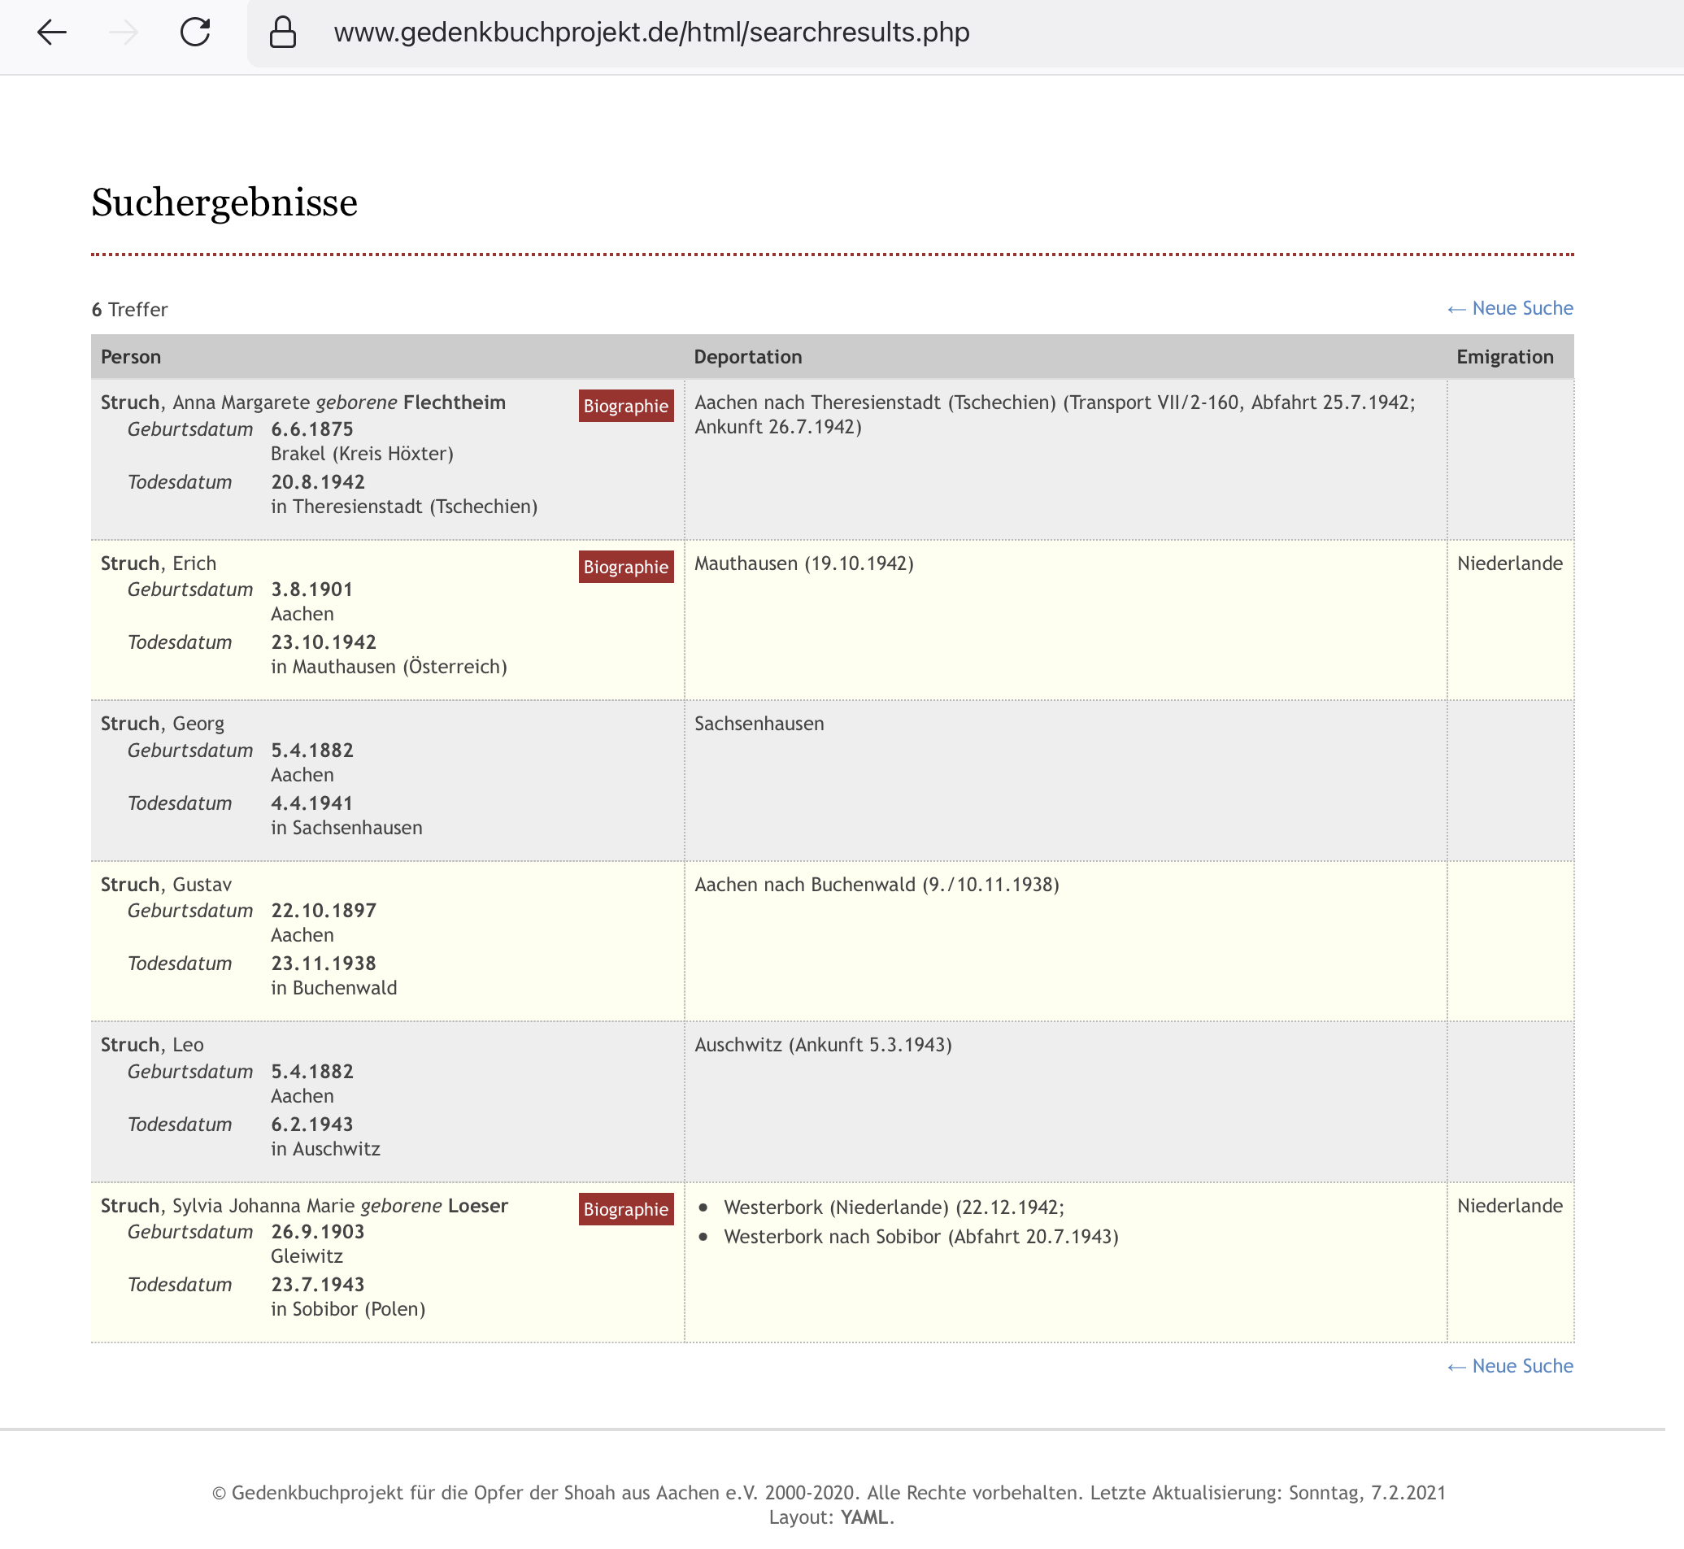Image resolution: width=1684 pixels, height=1549 pixels.
Task: Click the Deportation column header
Action: [x=746, y=357]
